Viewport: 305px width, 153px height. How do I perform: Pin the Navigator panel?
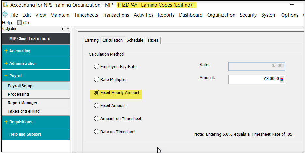point(63,29)
